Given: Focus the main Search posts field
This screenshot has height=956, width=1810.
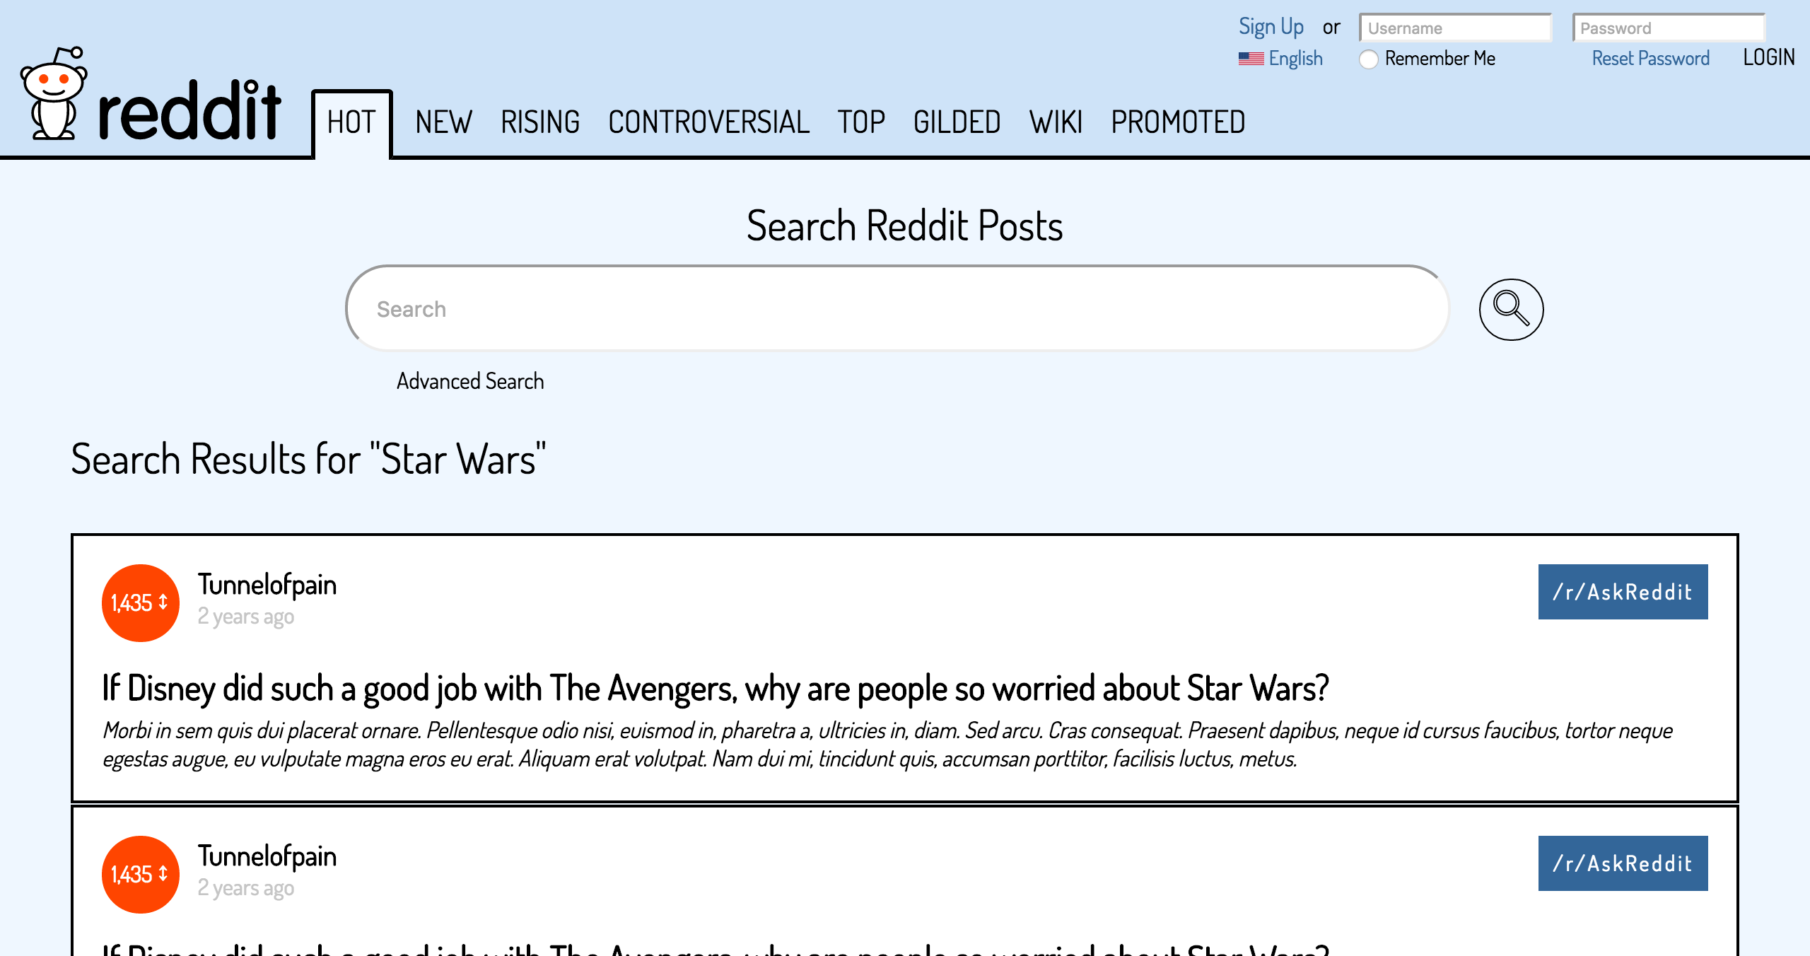Looking at the screenshot, I should tap(897, 308).
